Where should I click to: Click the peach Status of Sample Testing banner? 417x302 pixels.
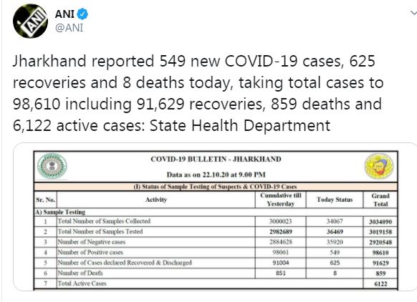click(x=216, y=187)
